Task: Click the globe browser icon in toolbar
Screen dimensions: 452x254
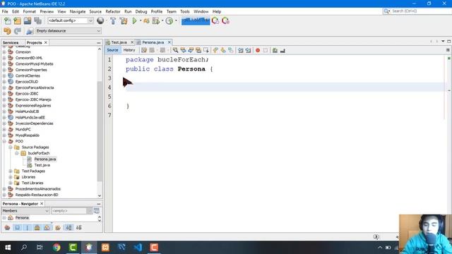Action: pos(100,20)
